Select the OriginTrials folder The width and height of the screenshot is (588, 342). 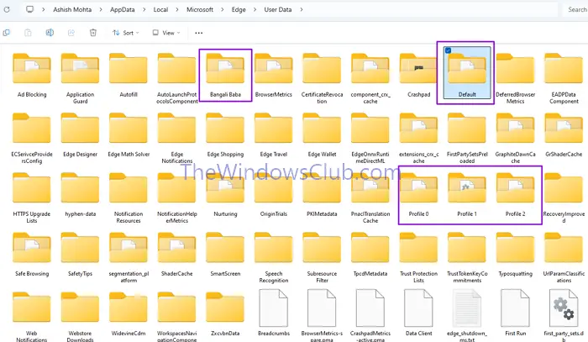[273, 195]
